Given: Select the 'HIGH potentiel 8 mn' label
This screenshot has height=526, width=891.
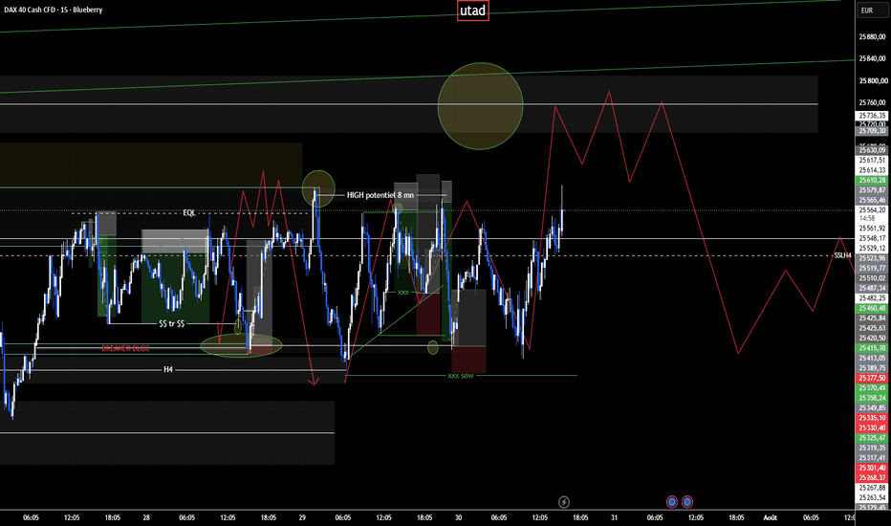Looking at the screenshot, I should (x=380, y=195).
